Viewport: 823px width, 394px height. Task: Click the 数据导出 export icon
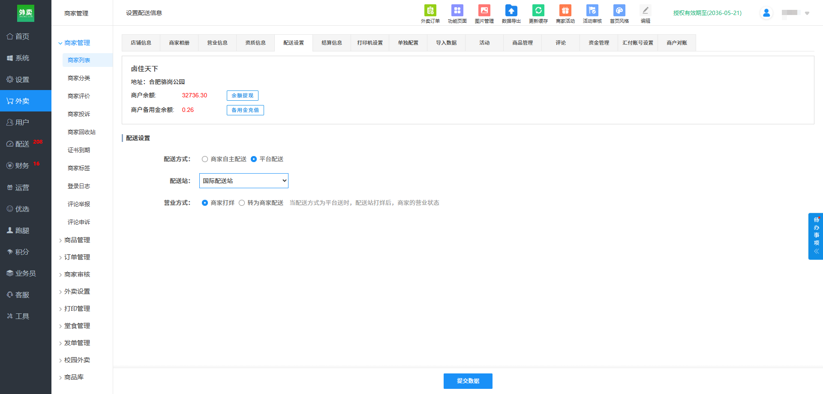tap(511, 14)
